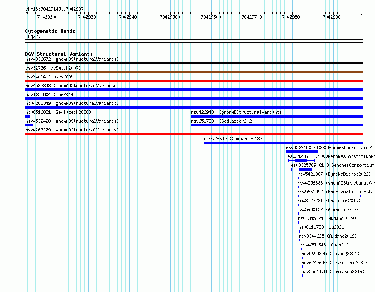Select esv3325709 1000GenomesConsortium label

pyautogui.click(x=333, y=165)
